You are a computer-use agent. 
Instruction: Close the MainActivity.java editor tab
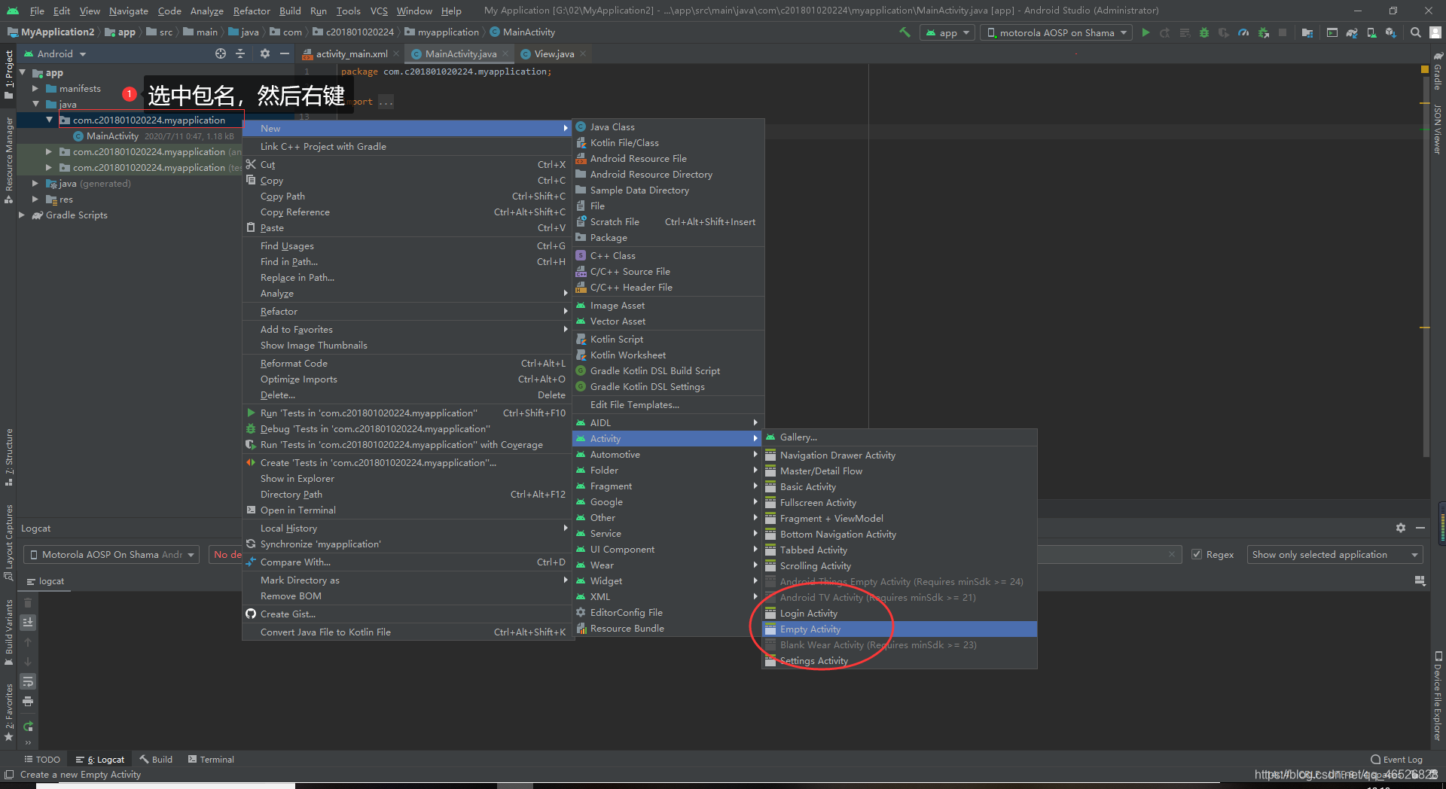pyautogui.click(x=505, y=53)
